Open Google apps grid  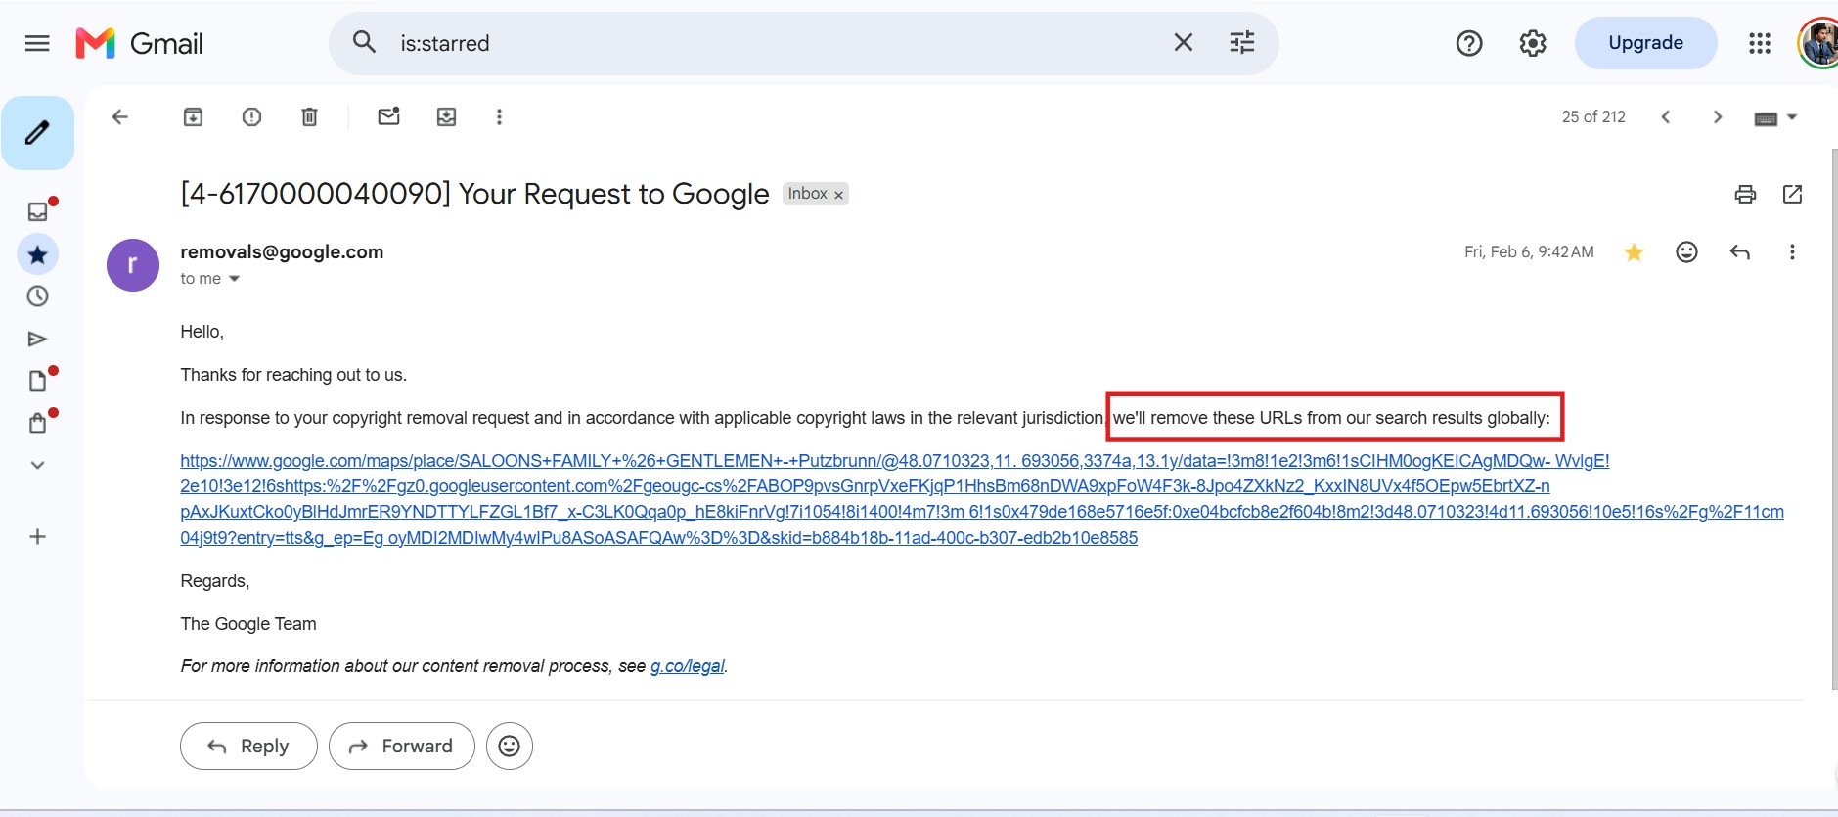tap(1760, 43)
